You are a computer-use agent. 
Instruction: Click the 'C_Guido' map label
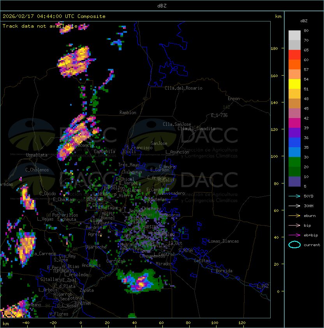click(48, 194)
